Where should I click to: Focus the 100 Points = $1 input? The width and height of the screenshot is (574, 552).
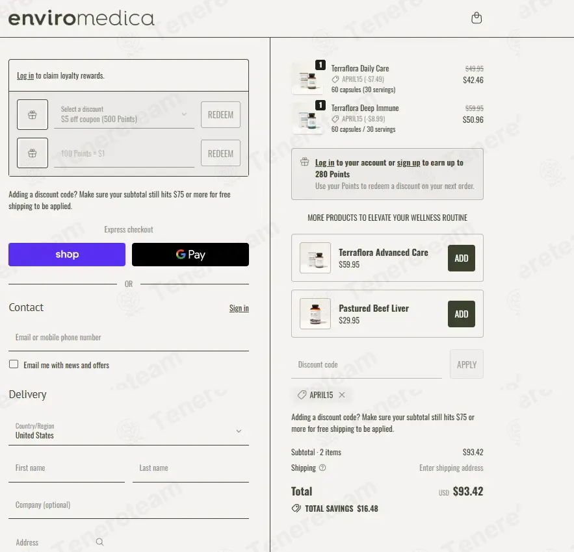click(x=124, y=153)
